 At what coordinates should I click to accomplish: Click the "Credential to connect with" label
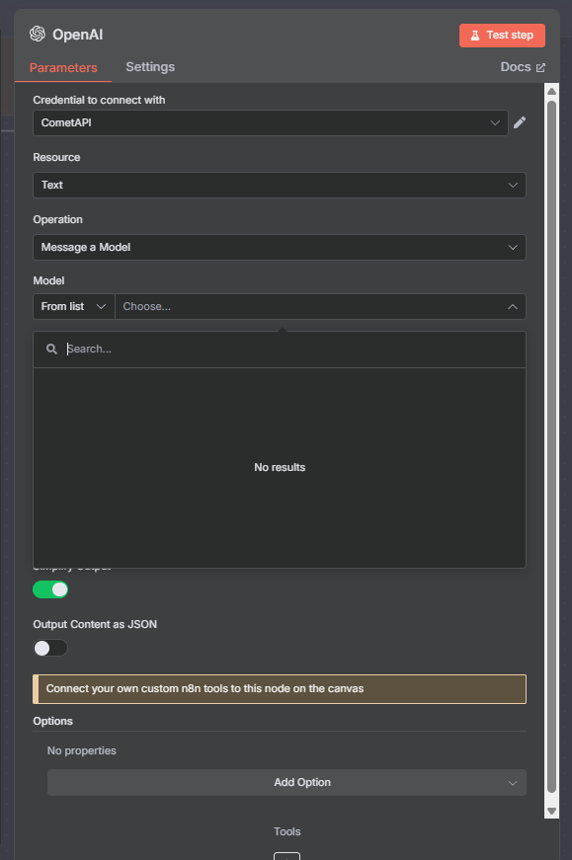[x=99, y=100]
